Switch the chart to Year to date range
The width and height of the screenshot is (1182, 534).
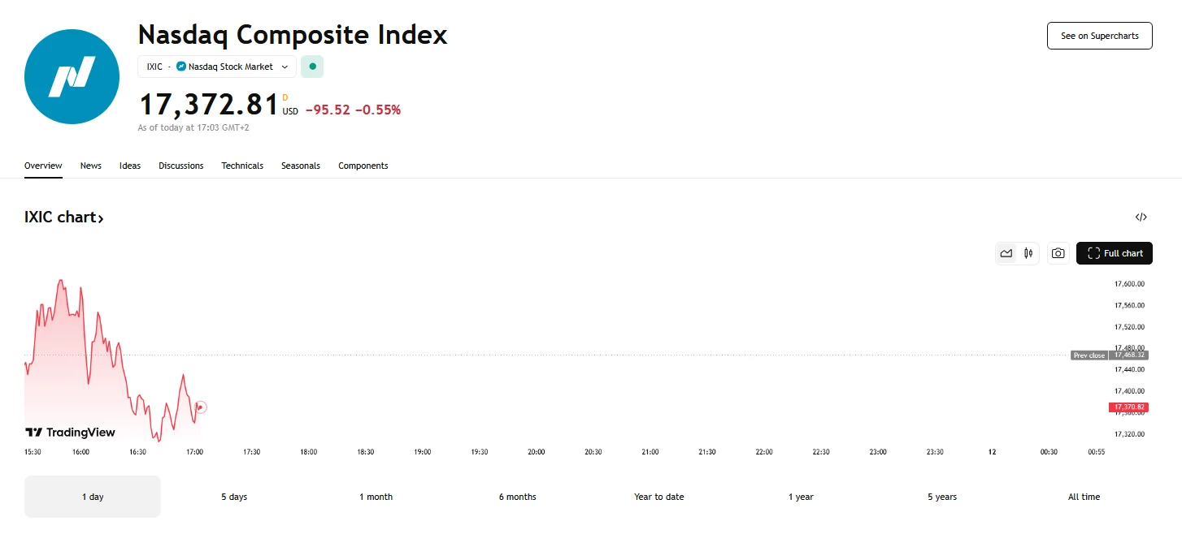pyautogui.click(x=658, y=496)
